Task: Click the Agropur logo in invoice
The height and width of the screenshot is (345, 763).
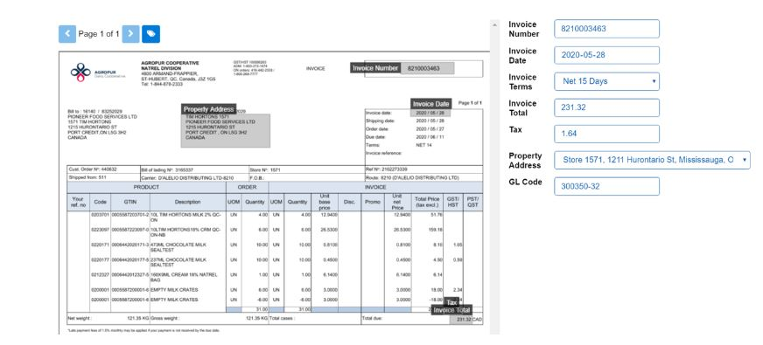Action: 80,72
